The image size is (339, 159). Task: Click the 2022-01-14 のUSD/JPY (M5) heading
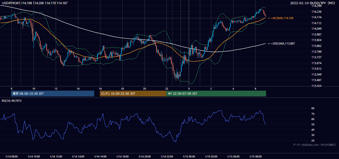point(313,3)
